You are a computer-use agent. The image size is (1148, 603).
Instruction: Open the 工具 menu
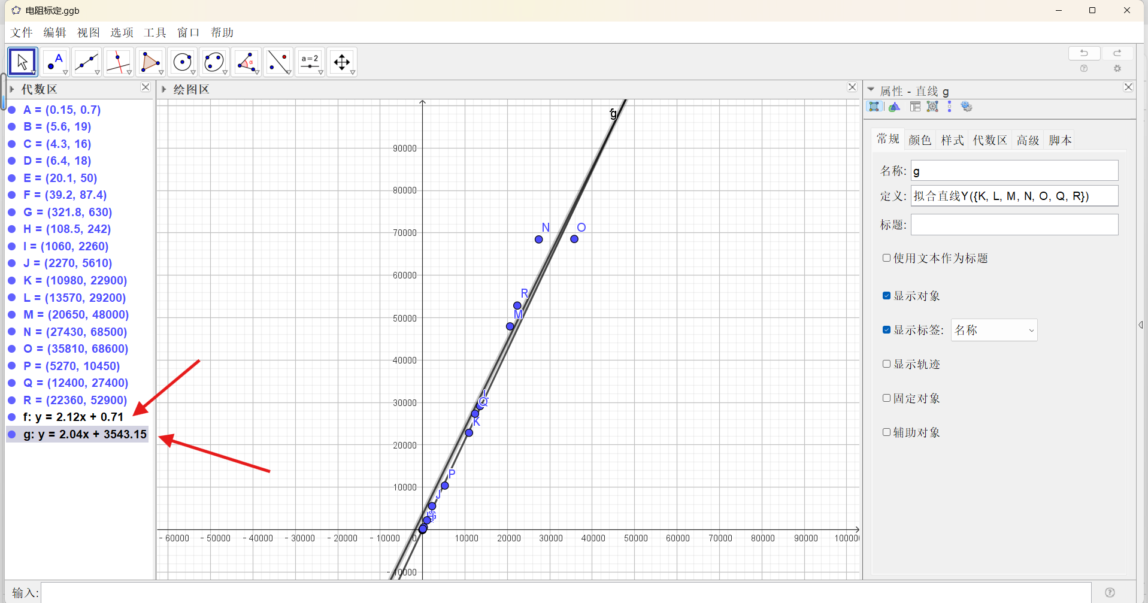click(x=155, y=32)
